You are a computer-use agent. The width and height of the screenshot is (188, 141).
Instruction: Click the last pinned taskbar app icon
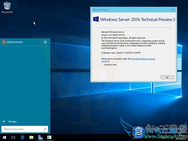pos(49,138)
